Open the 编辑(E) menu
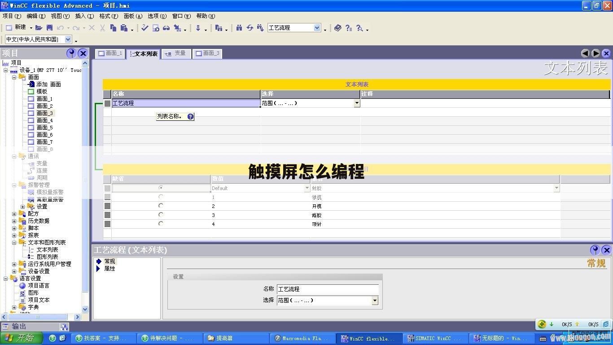Image resolution: width=613 pixels, height=345 pixels. [x=36, y=16]
